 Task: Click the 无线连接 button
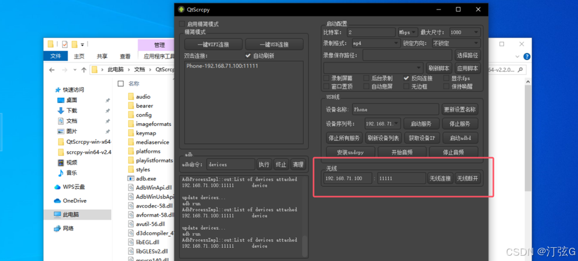click(x=440, y=179)
